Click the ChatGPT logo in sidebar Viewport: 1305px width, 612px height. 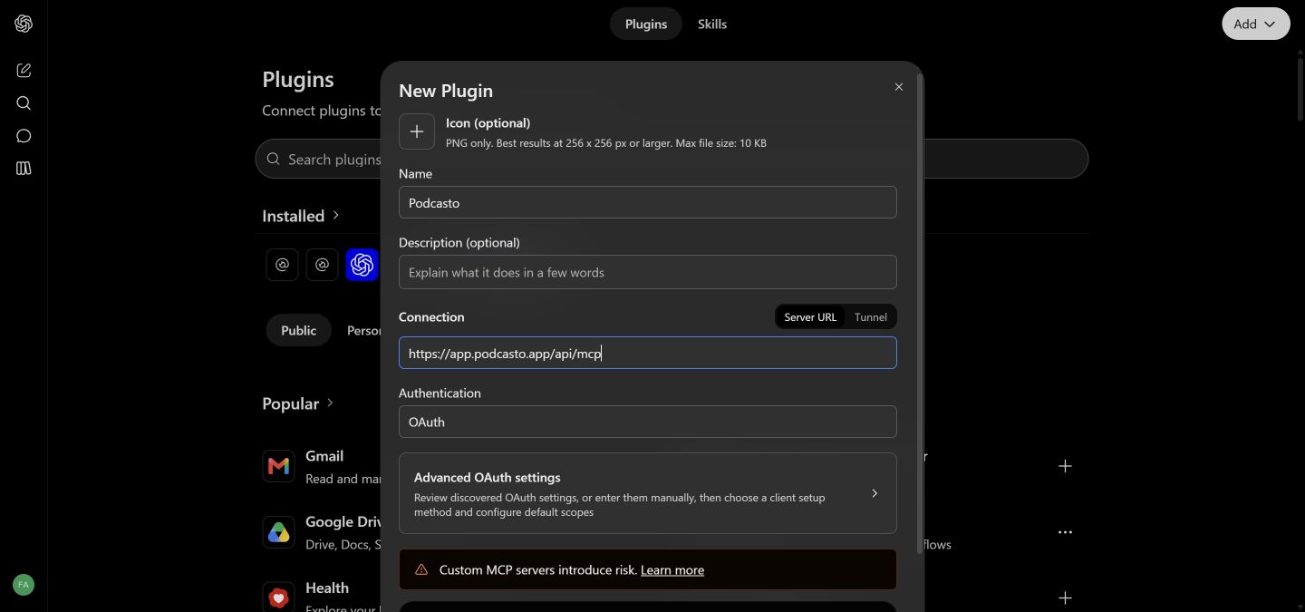24,24
